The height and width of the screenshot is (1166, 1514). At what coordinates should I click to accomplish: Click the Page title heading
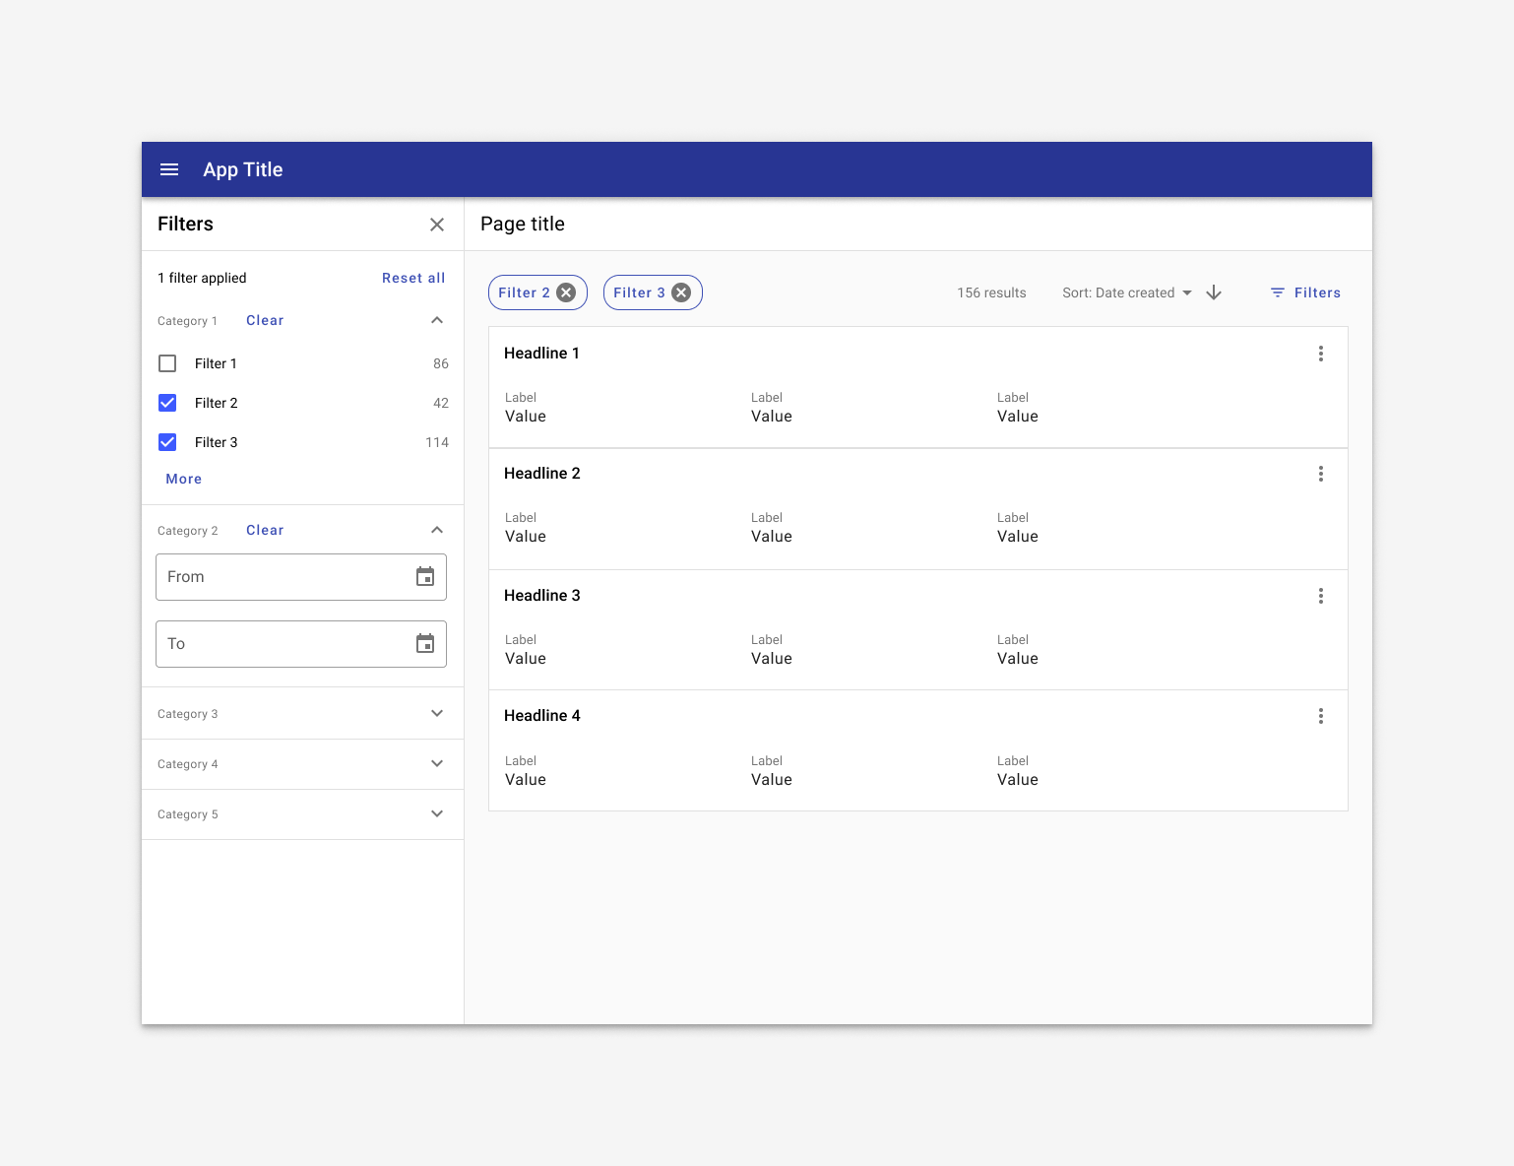click(523, 224)
